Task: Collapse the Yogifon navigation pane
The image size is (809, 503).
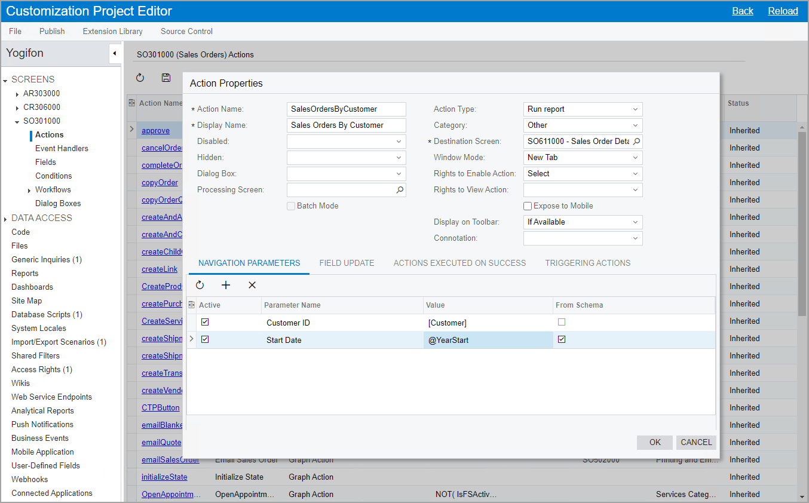Action: (114, 54)
